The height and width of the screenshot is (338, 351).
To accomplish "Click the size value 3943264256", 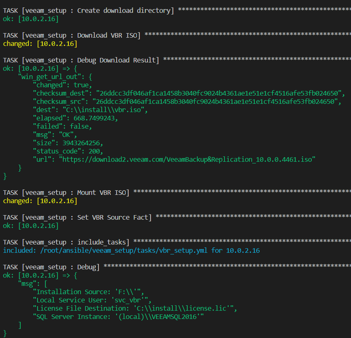I will (x=86, y=143).
